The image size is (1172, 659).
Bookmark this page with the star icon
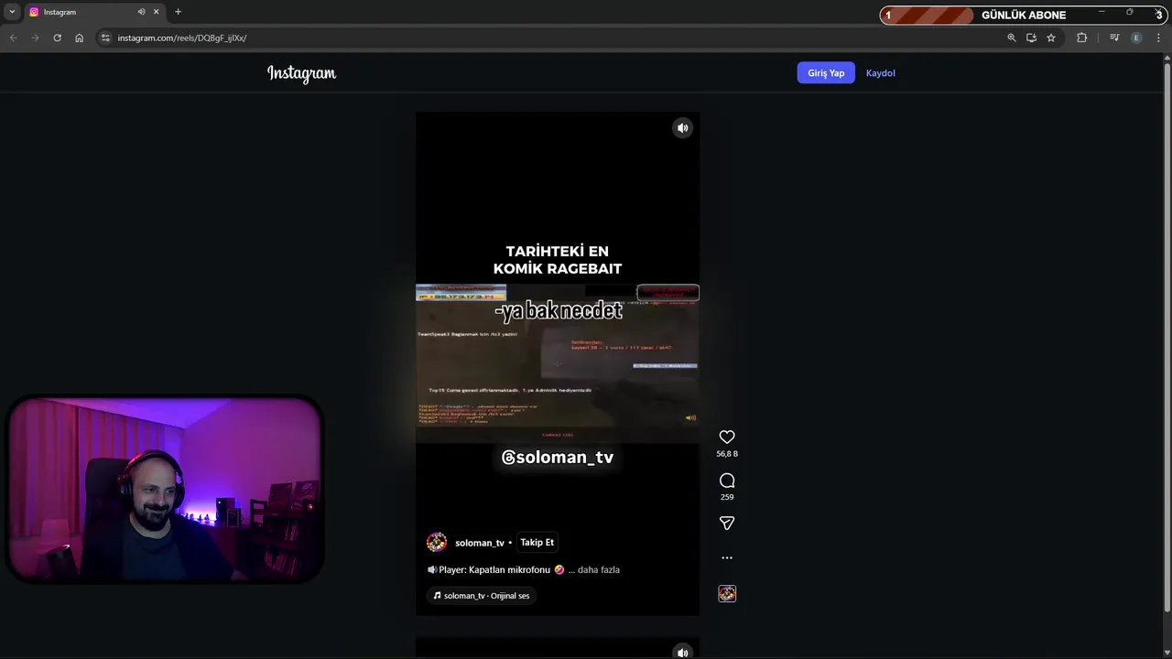(1051, 38)
